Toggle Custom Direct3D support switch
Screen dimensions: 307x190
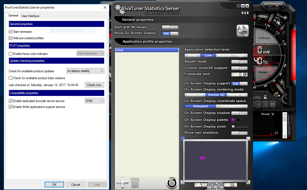239,68
